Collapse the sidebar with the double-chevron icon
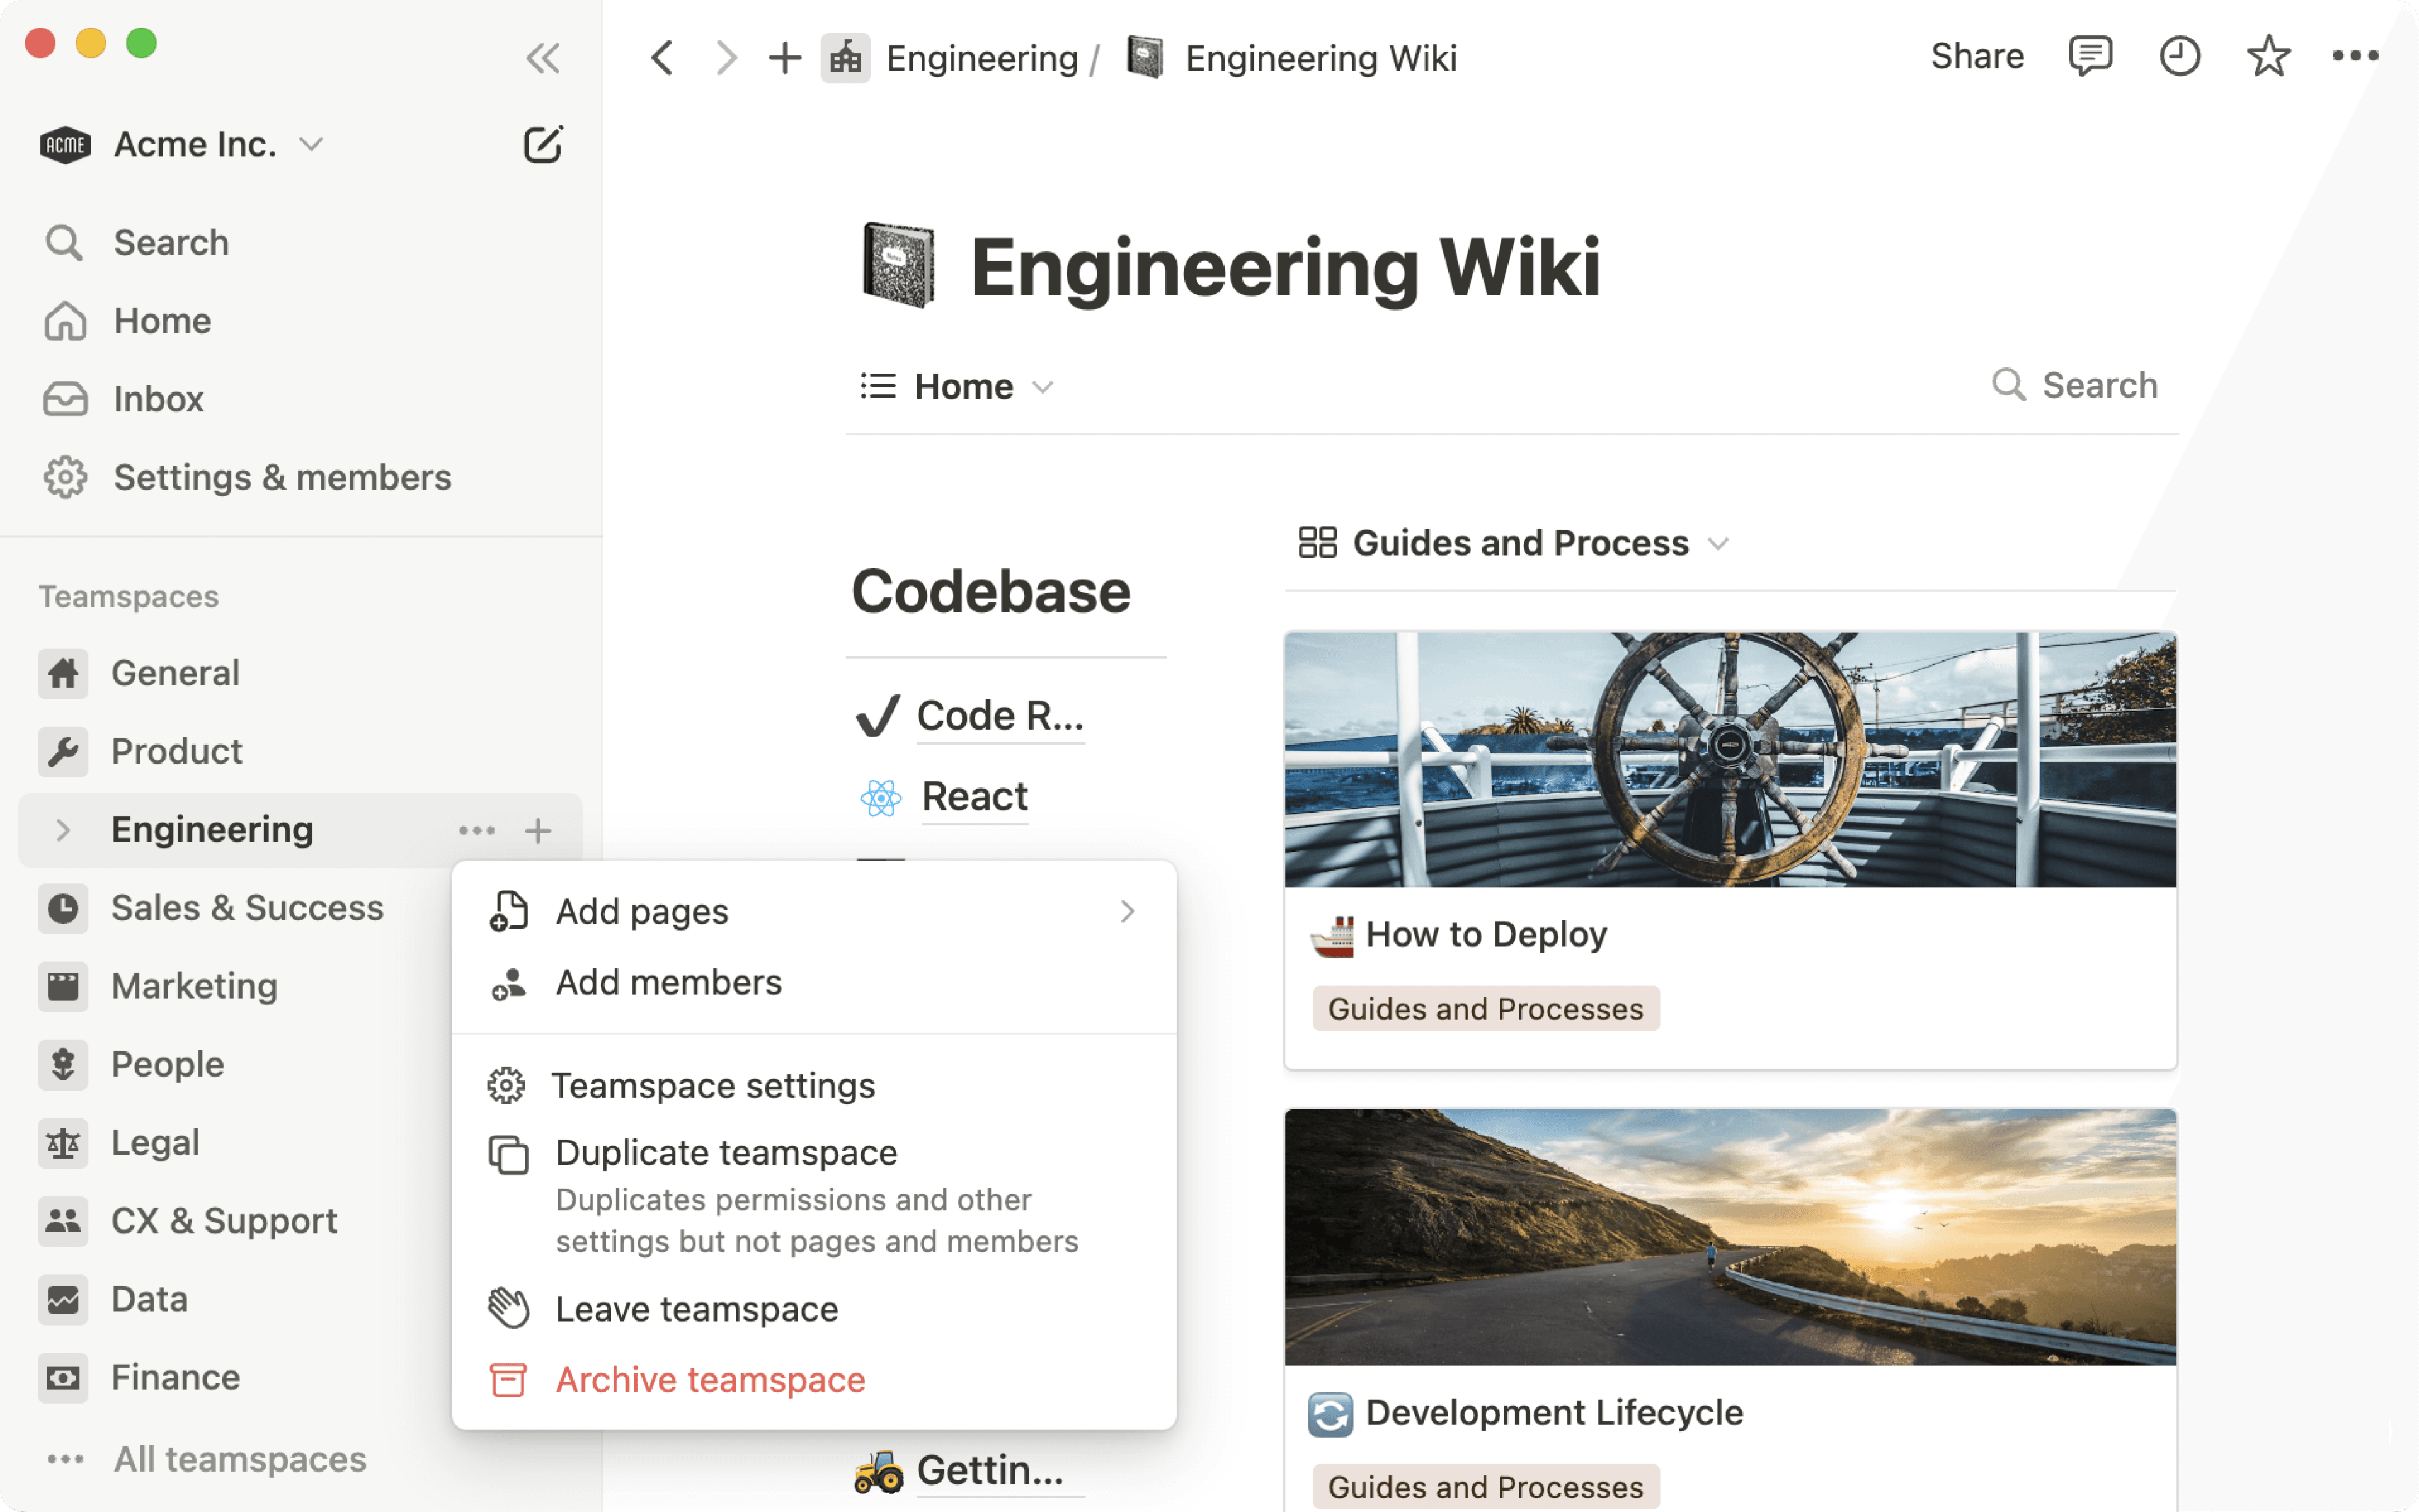 (543, 58)
